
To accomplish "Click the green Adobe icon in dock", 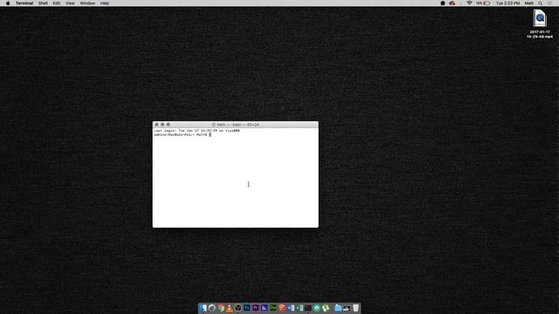I will pyautogui.click(x=273, y=308).
